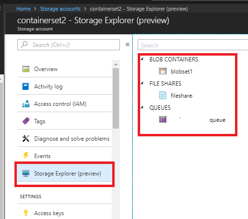Click the Overview icon in sidebar
248x219 pixels.
tap(26, 69)
